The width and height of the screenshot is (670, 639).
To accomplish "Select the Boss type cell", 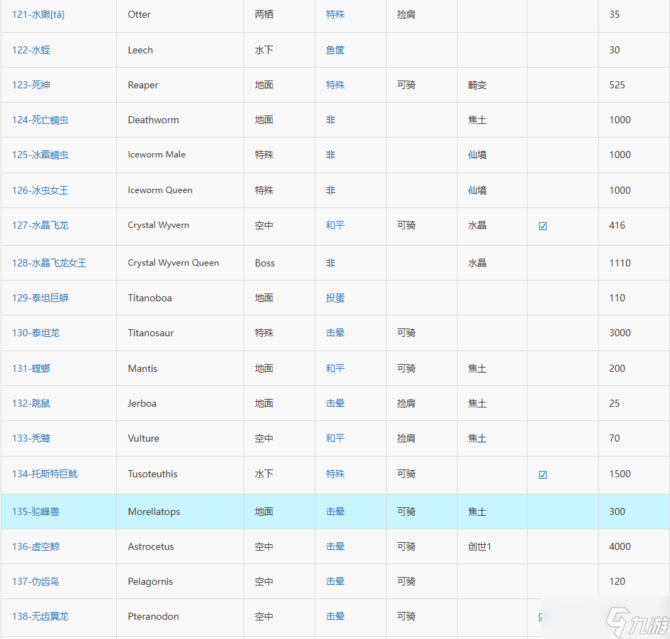I will [264, 263].
